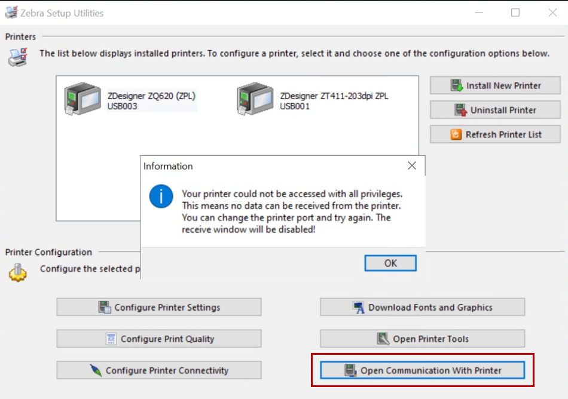Click Install New Printer

(495, 85)
